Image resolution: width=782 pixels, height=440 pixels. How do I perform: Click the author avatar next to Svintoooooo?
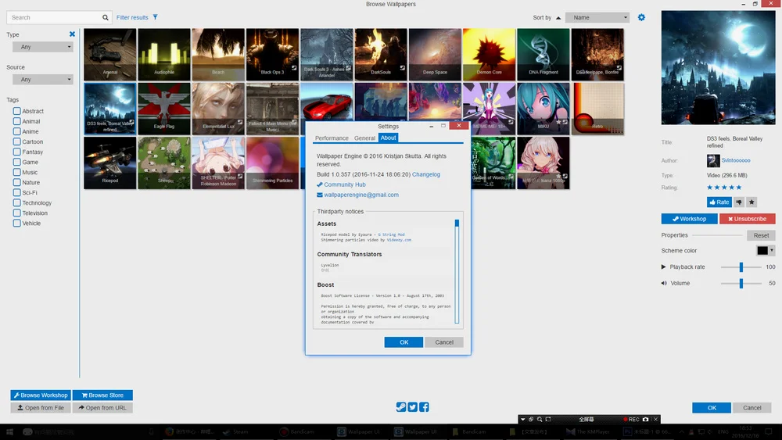coord(713,160)
